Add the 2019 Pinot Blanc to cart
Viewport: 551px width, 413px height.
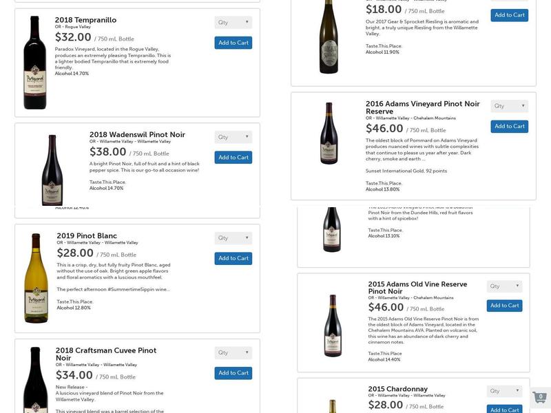pyautogui.click(x=233, y=258)
